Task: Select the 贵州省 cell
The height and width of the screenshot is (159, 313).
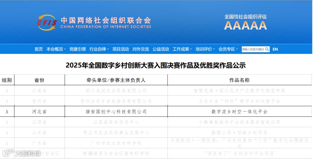Action: 39,101
